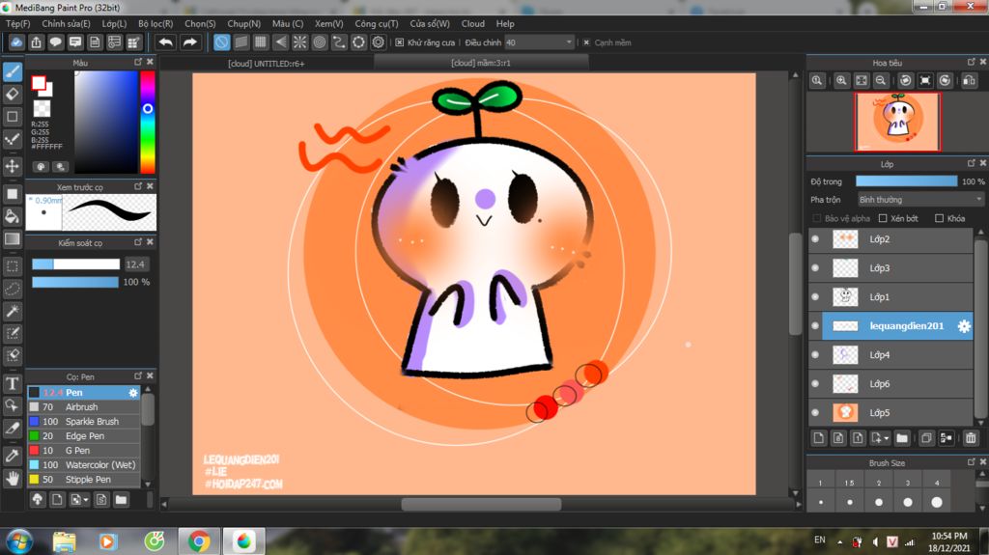Screen dimensions: 989x555
Task: Hide layer Lớp1
Action: (815, 297)
